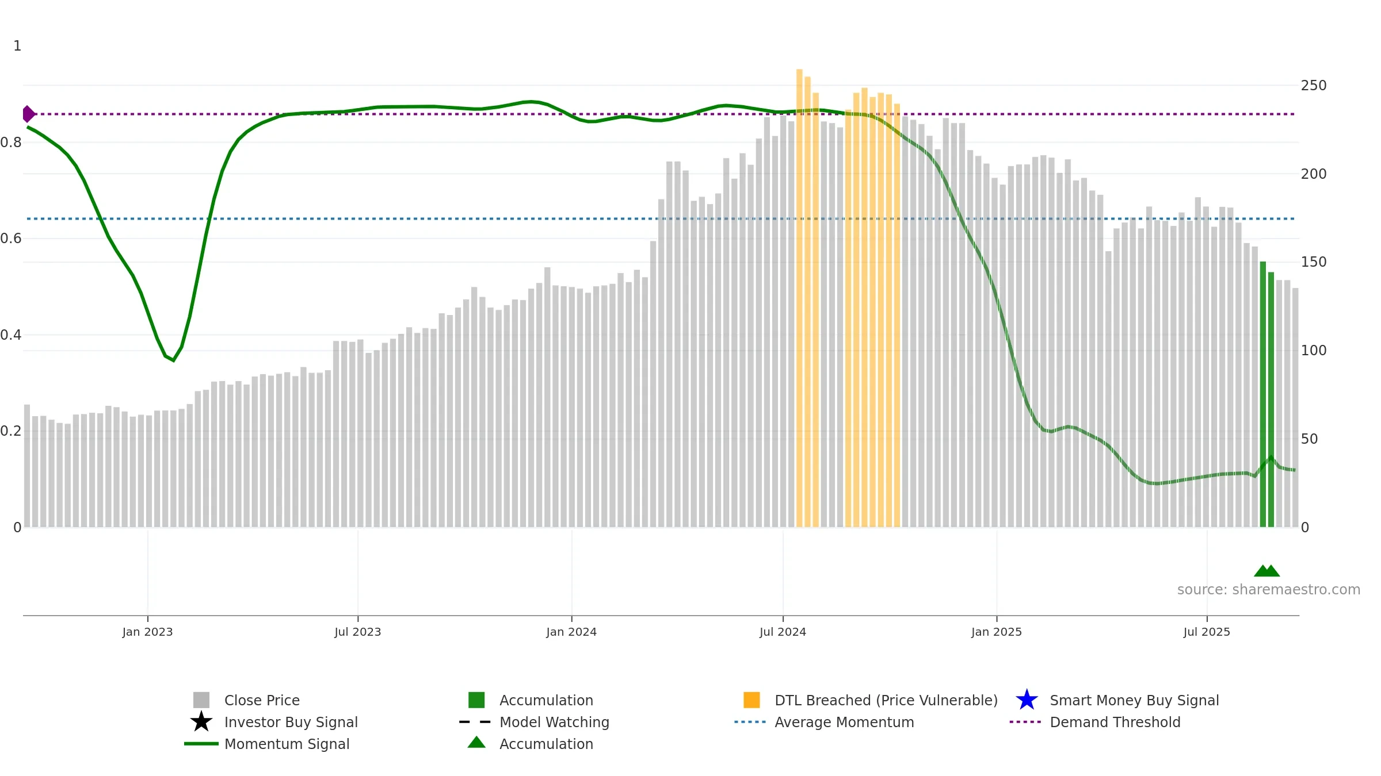Screen dimensions: 1381x776
Task: Click the purple Demand Threshold legend line
Action: 1025,722
